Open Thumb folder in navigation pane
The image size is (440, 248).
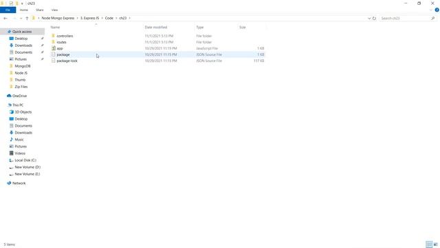coord(20,80)
